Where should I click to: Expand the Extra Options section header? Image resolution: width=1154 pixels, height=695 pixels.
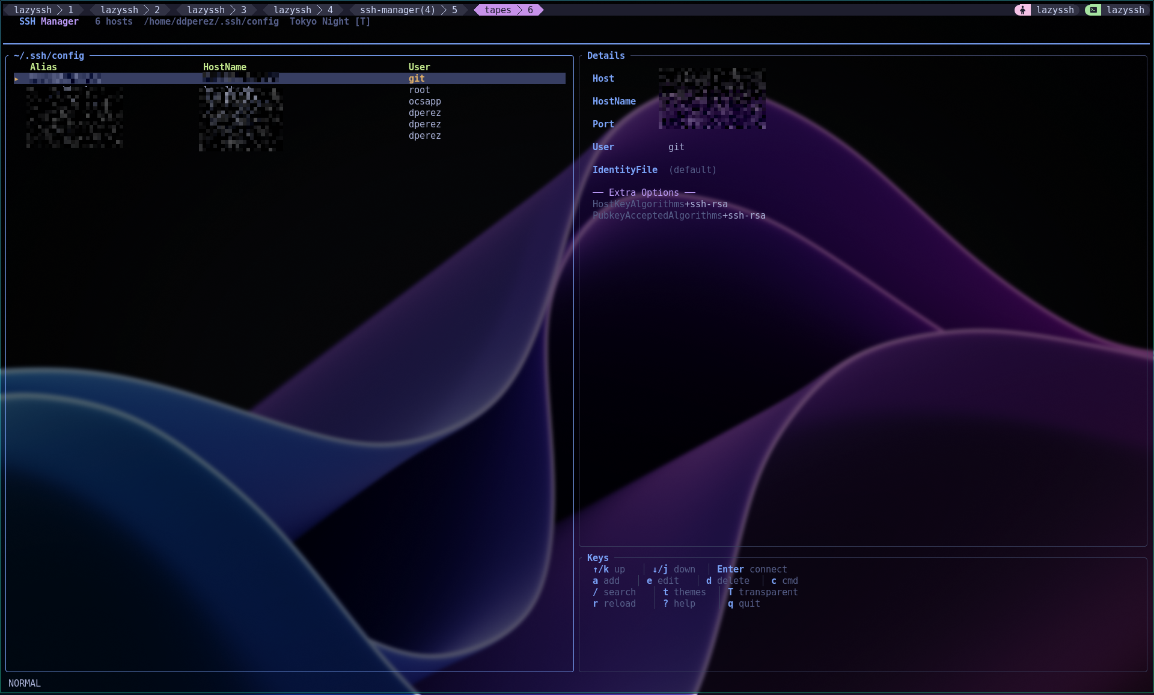[643, 193]
